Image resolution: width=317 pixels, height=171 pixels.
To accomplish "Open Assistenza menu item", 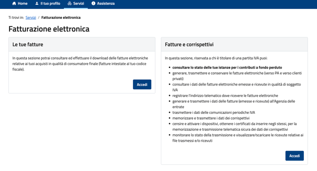I will [x=103, y=3].
